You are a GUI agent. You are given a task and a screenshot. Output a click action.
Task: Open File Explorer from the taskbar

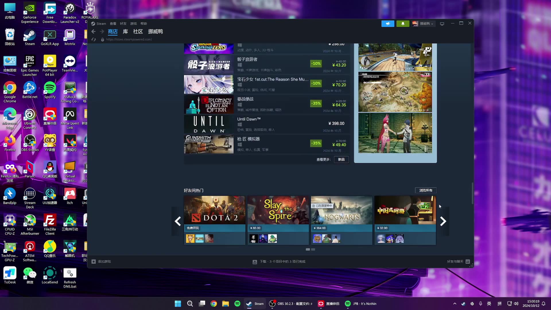pos(226,304)
